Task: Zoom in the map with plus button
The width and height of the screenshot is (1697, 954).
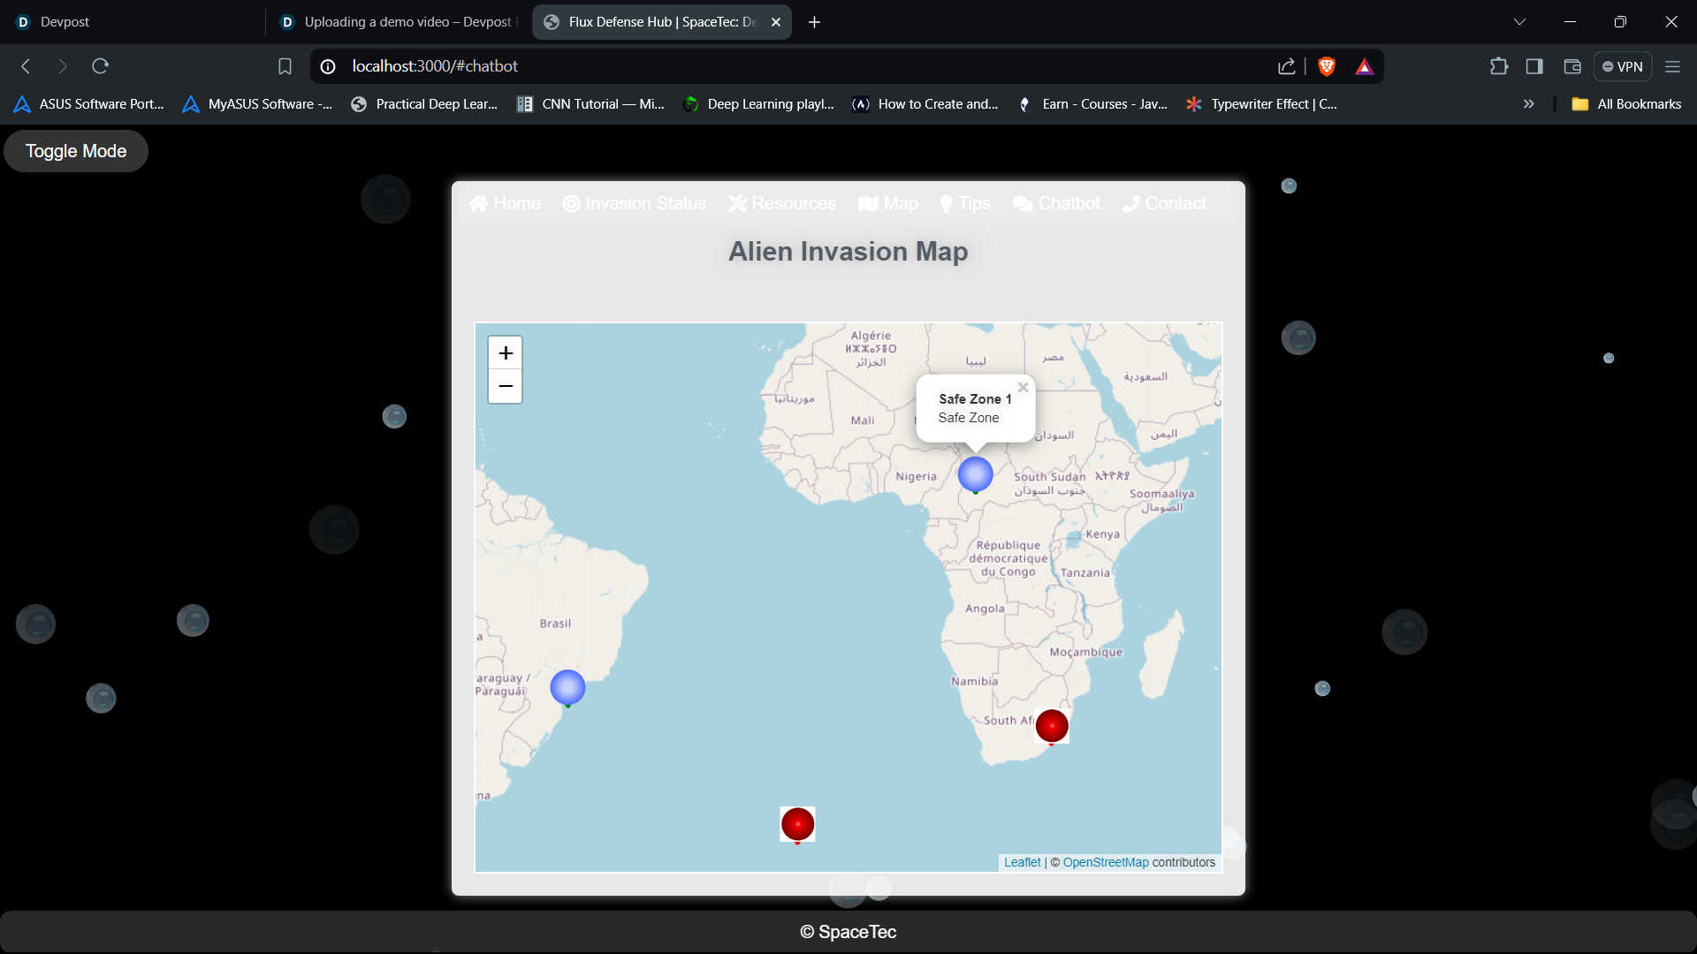Action: click(506, 353)
